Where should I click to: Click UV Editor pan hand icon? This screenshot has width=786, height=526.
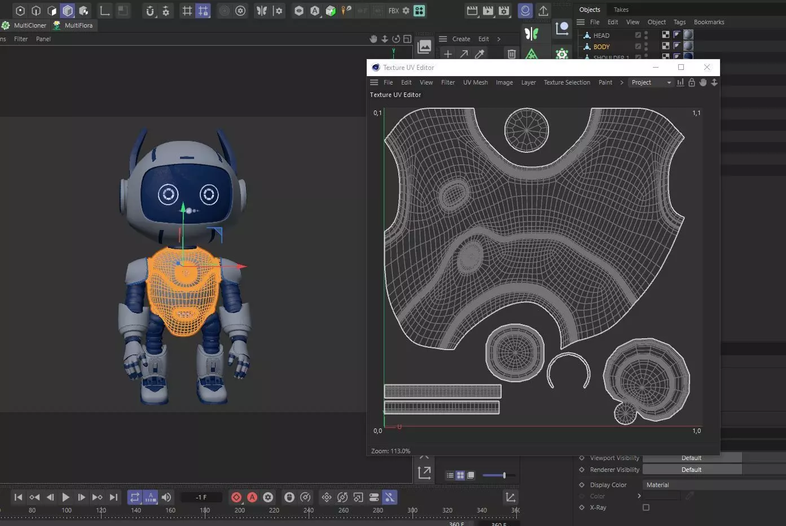tap(702, 82)
